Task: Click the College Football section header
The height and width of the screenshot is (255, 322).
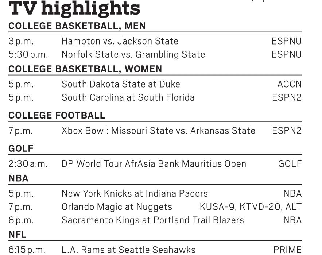Action: tap(57, 116)
